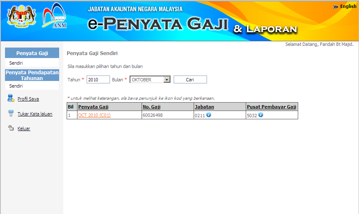The height and width of the screenshot is (214, 359).
Task: Open Profil Saya link
Action: click(28, 99)
